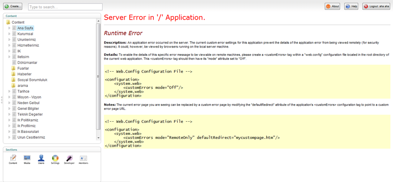Open the Help button
The height and width of the screenshot is (182, 393).
pos(351,6)
